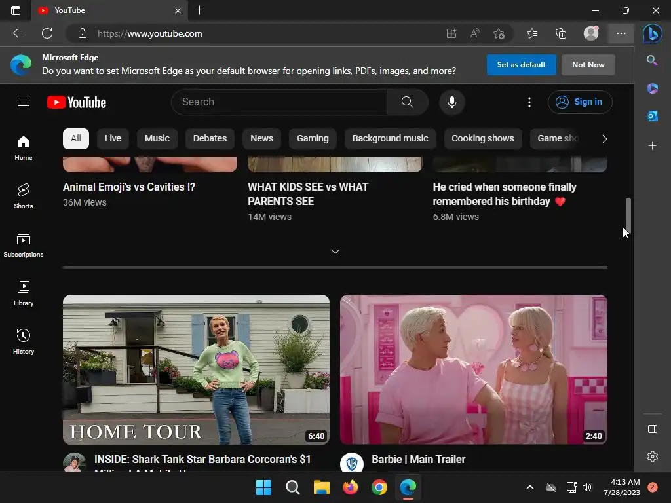Select the Live filter chip

(113, 139)
